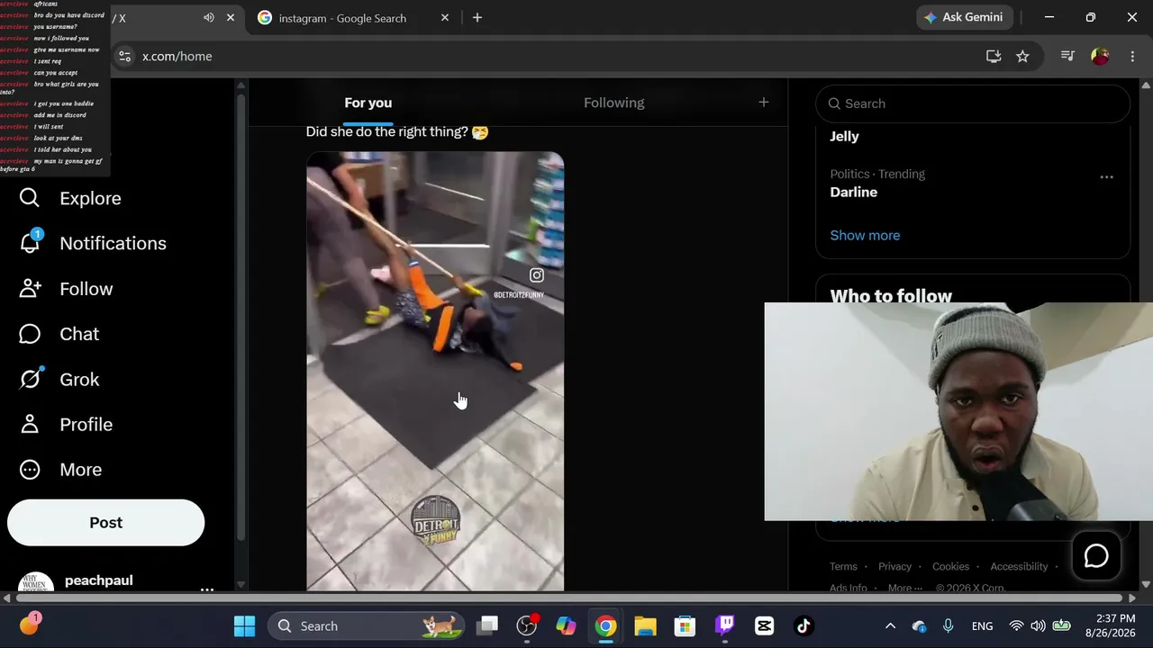Click the install app icon in address bar
Screen dimensions: 1153x648
click(994, 56)
